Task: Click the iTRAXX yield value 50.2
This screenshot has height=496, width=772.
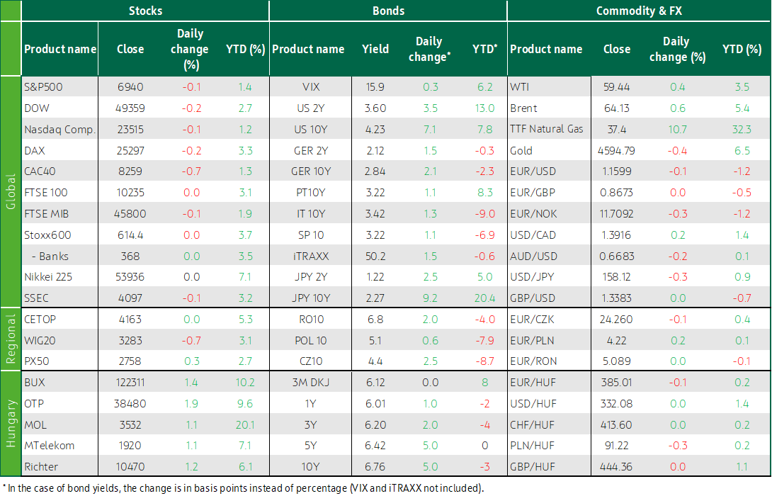Action: point(375,257)
